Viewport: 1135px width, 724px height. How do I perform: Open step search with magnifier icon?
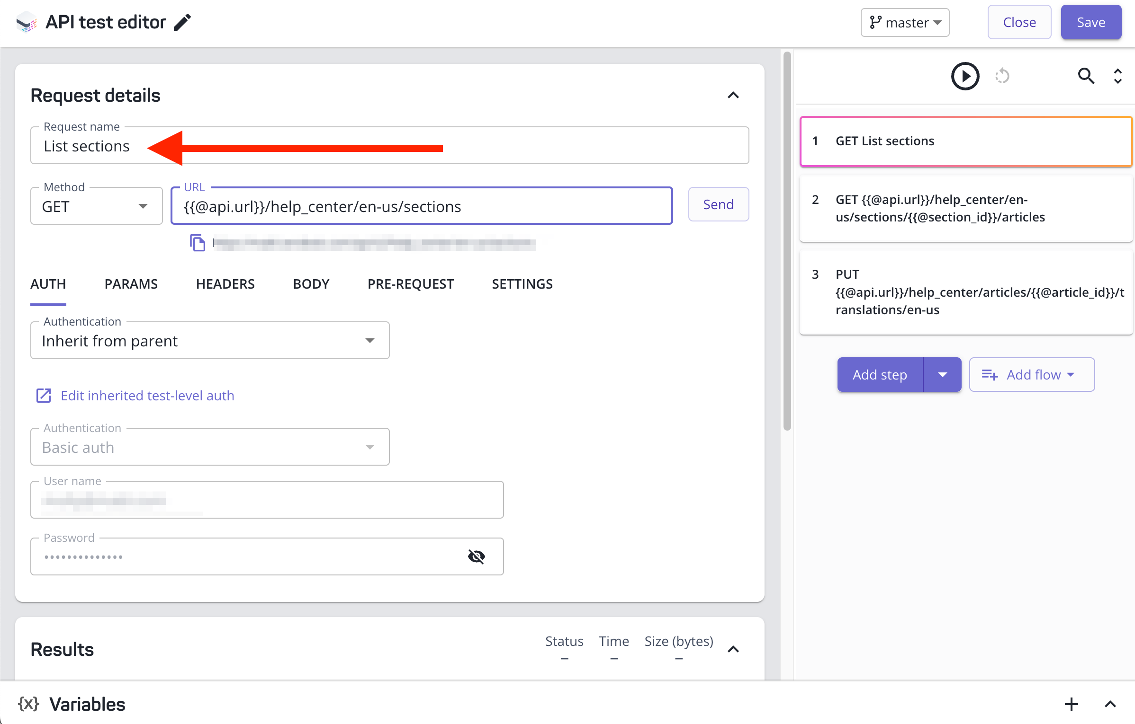pyautogui.click(x=1086, y=76)
